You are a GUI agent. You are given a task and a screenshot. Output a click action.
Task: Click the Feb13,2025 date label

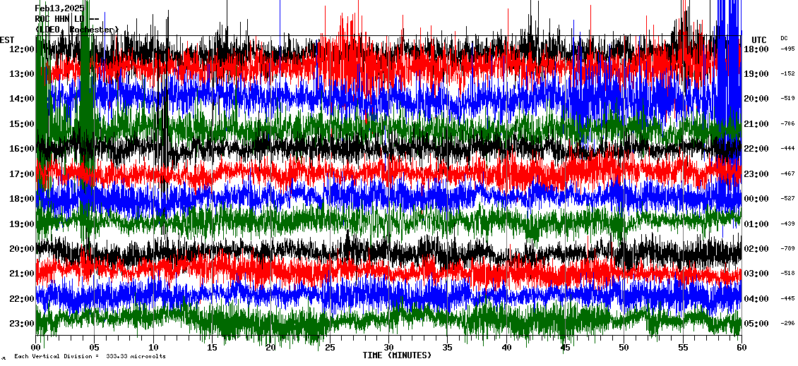click(59, 8)
